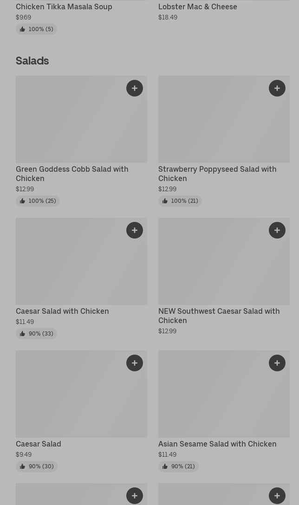299x505 pixels.
Task: Click the 100% (21) rating badge
Action: 180,201
